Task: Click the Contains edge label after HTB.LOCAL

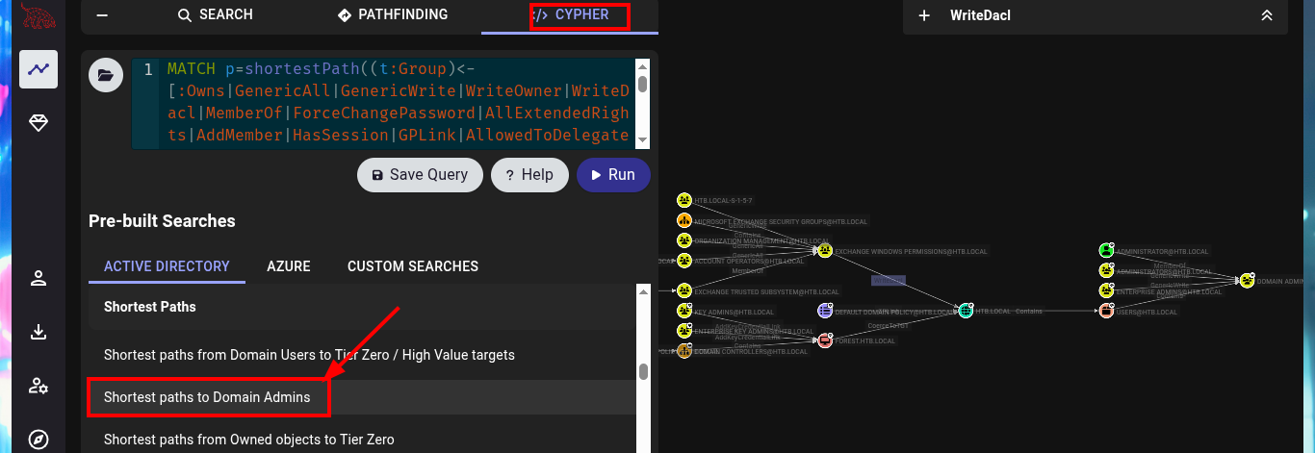Action: click(x=1029, y=311)
